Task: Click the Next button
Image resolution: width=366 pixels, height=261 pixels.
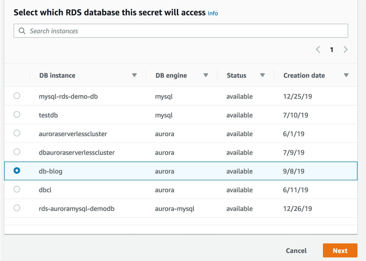Action: pyautogui.click(x=340, y=251)
